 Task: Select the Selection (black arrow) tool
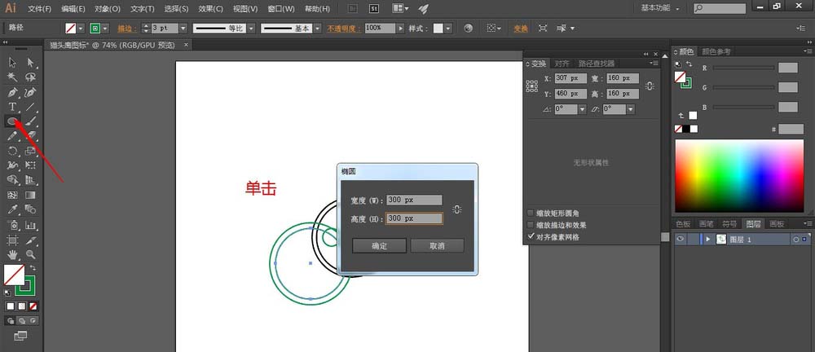12,63
